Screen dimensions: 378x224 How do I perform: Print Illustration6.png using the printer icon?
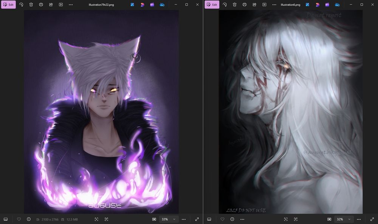coord(245,5)
